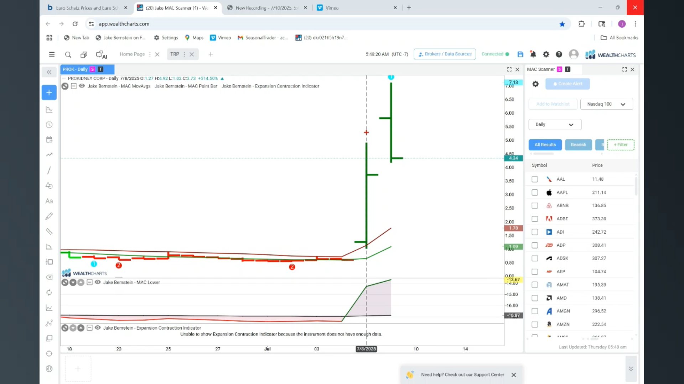Viewport: 684px width, 384px height.
Task: Click Brokers / Data Sources button
Action: pos(444,54)
